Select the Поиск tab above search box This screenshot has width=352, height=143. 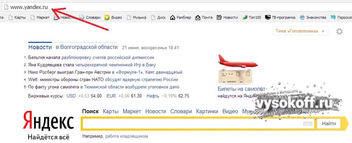(90, 111)
